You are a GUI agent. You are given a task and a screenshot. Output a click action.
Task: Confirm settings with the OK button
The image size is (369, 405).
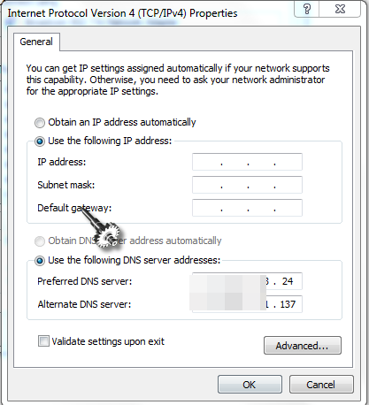point(250,385)
